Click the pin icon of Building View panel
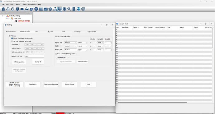Screen dimensions: 215x114 [x=29, y=13]
